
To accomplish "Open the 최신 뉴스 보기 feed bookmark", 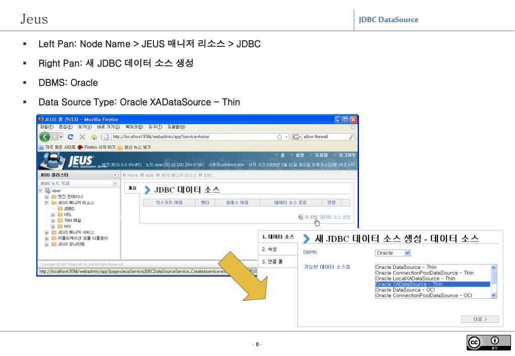I will tap(134, 147).
